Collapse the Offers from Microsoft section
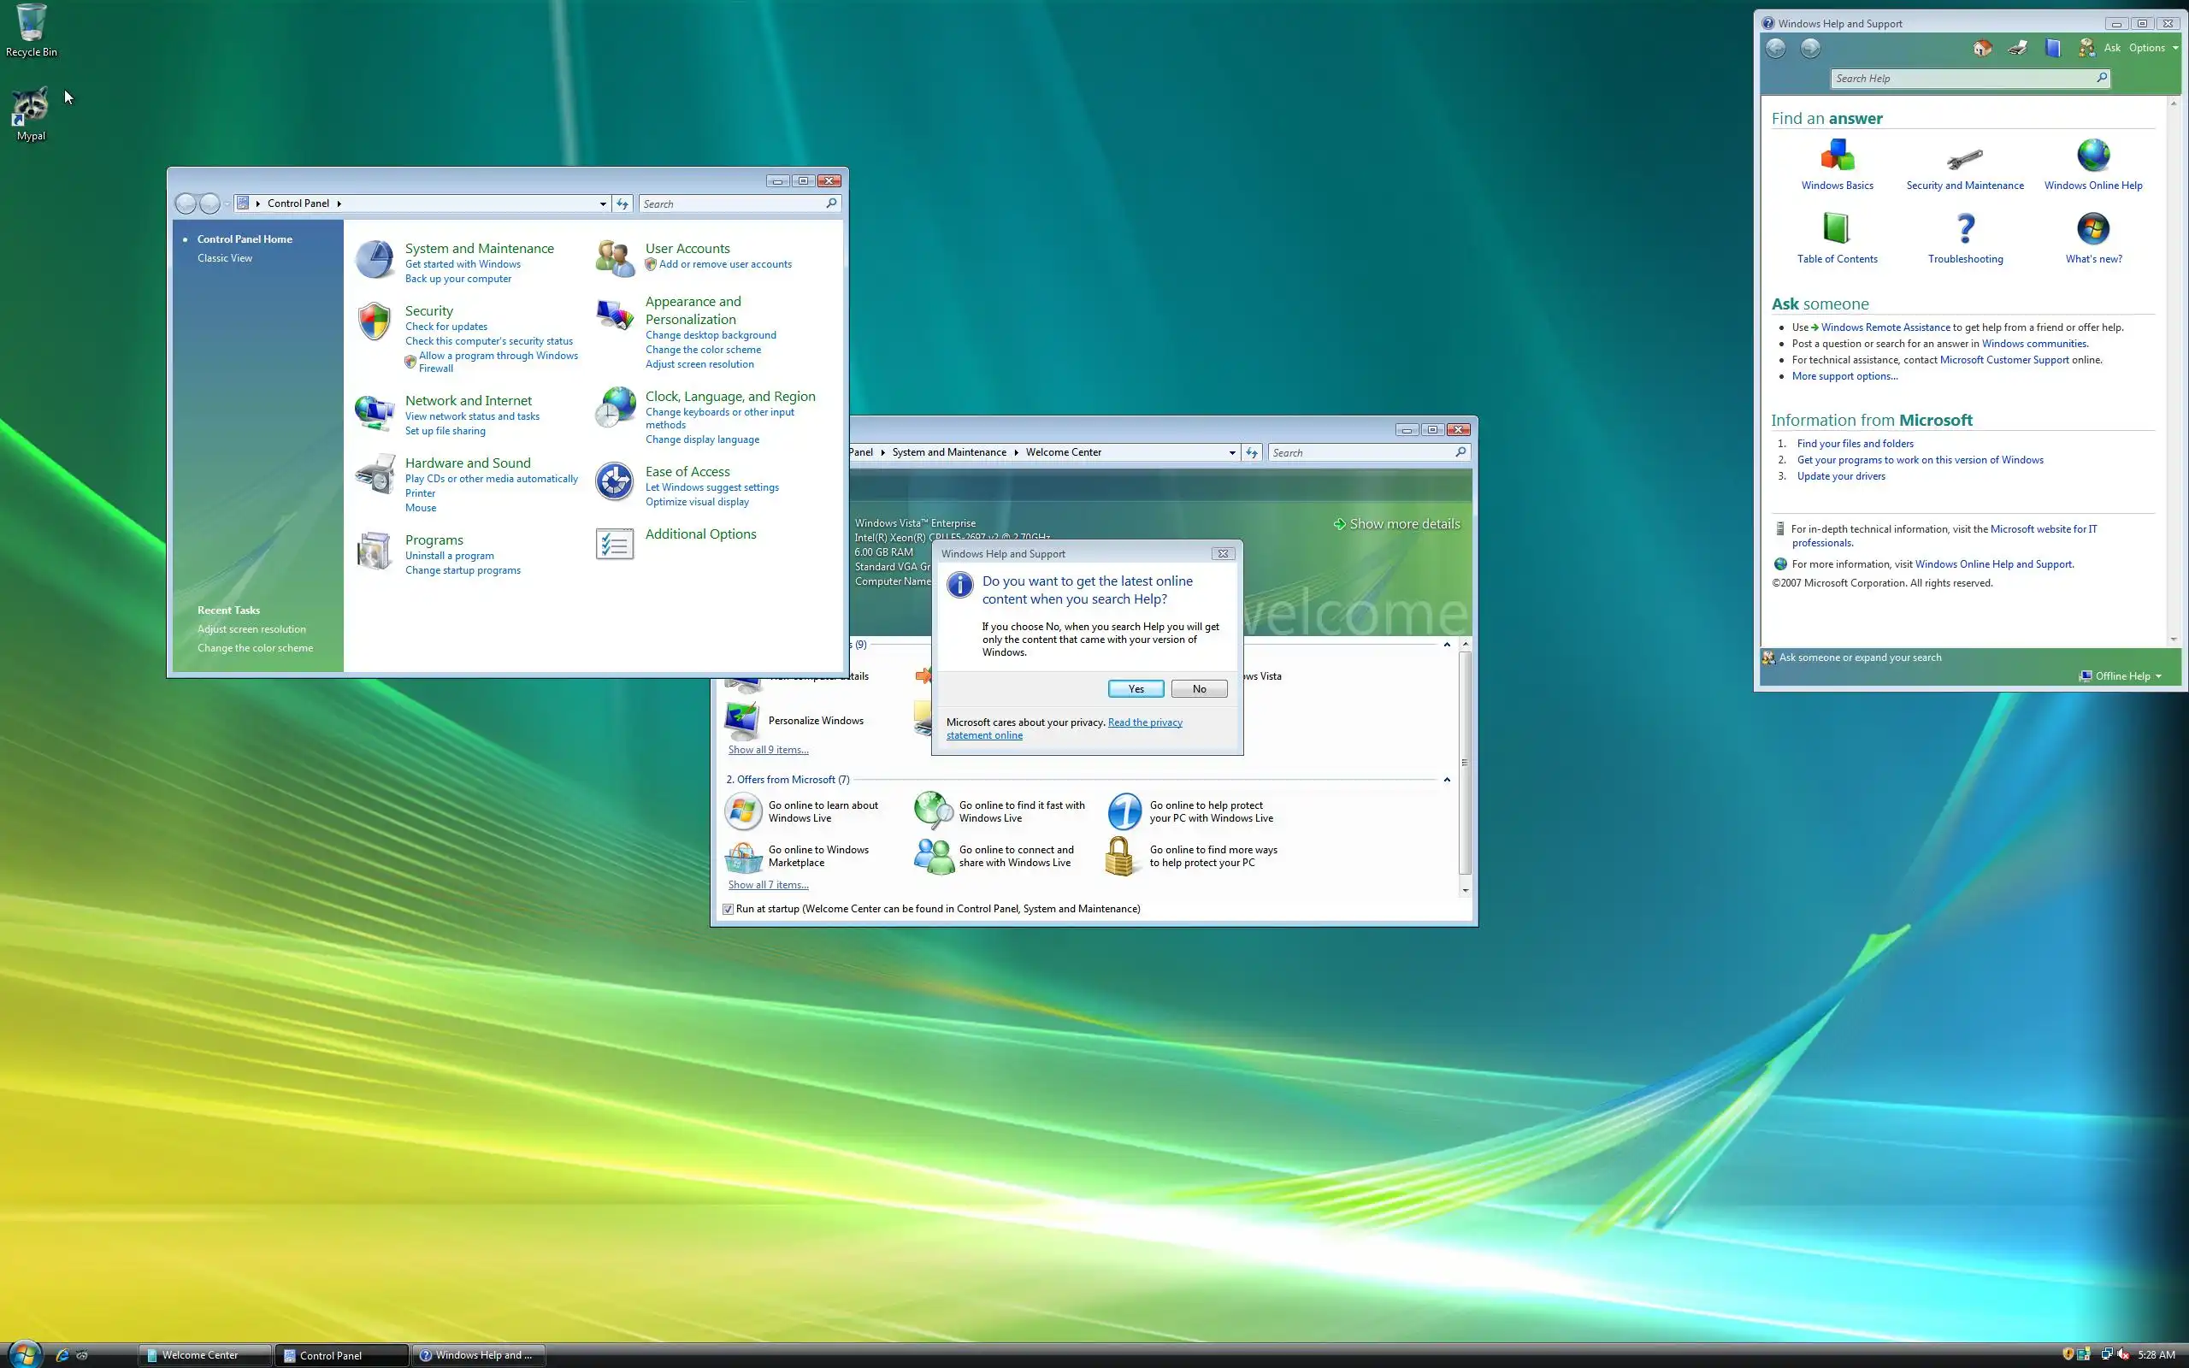Screen dimensions: 2189x1368 point(1447,779)
